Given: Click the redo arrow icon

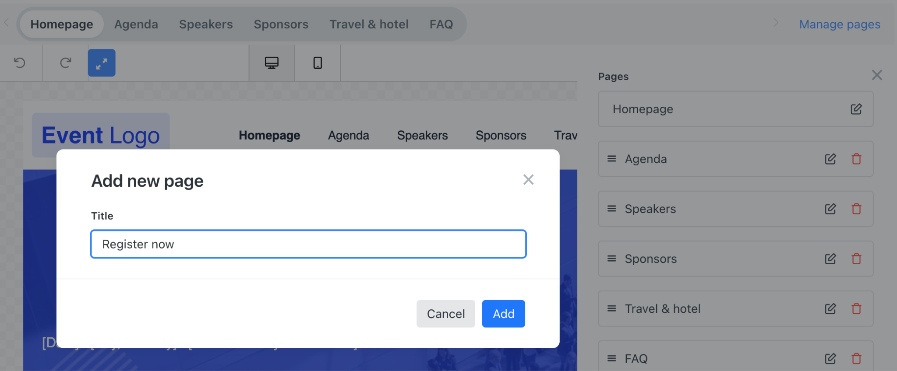Looking at the screenshot, I should (x=66, y=63).
